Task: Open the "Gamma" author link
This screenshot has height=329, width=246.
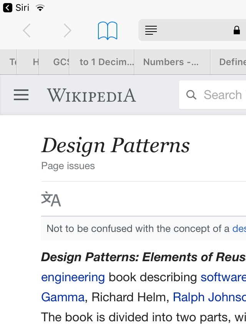Action: tap(63, 297)
